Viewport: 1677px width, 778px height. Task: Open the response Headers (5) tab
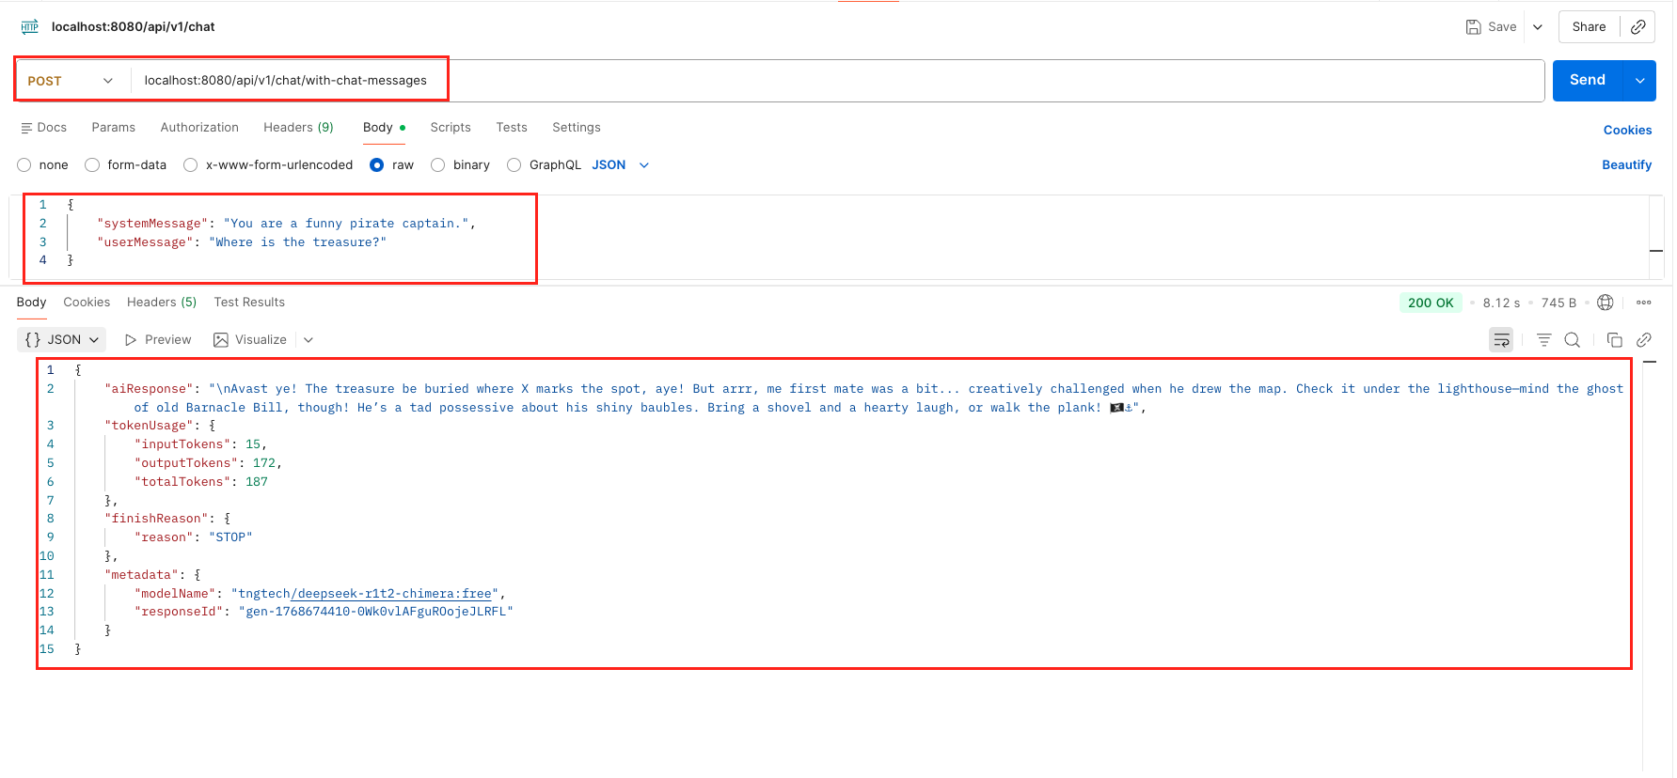click(162, 303)
